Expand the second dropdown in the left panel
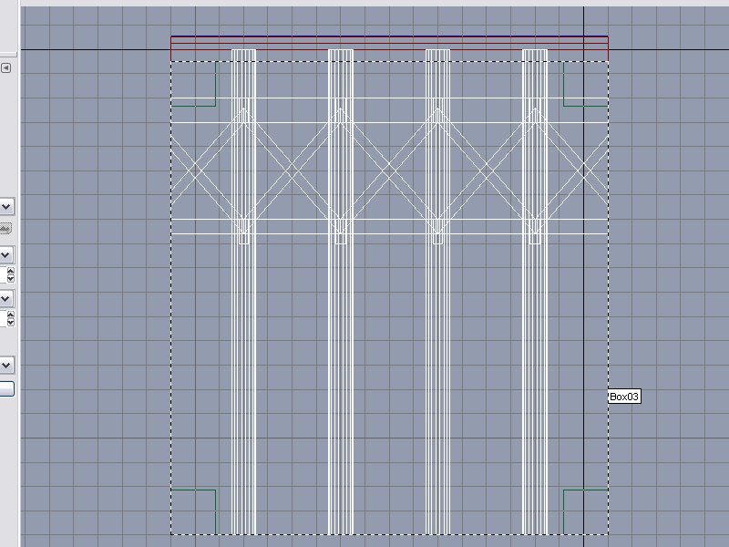This screenshot has width=729, height=547. (x=6, y=253)
